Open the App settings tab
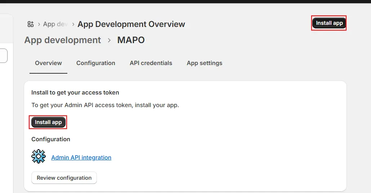 [204, 63]
